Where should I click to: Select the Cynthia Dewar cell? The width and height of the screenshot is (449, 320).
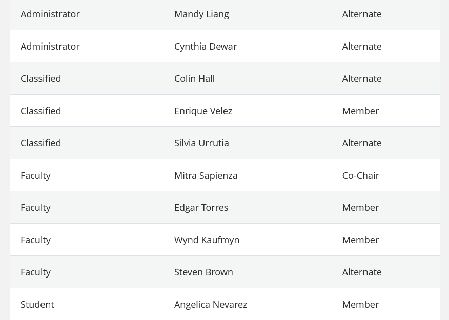[206, 47]
